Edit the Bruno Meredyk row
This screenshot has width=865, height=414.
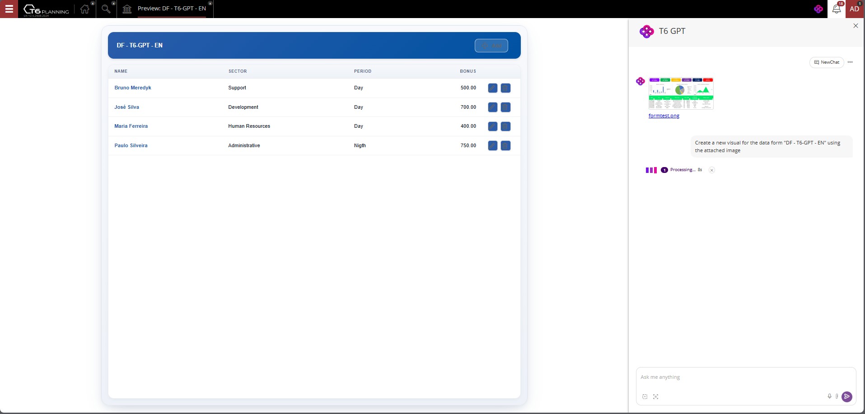(493, 88)
